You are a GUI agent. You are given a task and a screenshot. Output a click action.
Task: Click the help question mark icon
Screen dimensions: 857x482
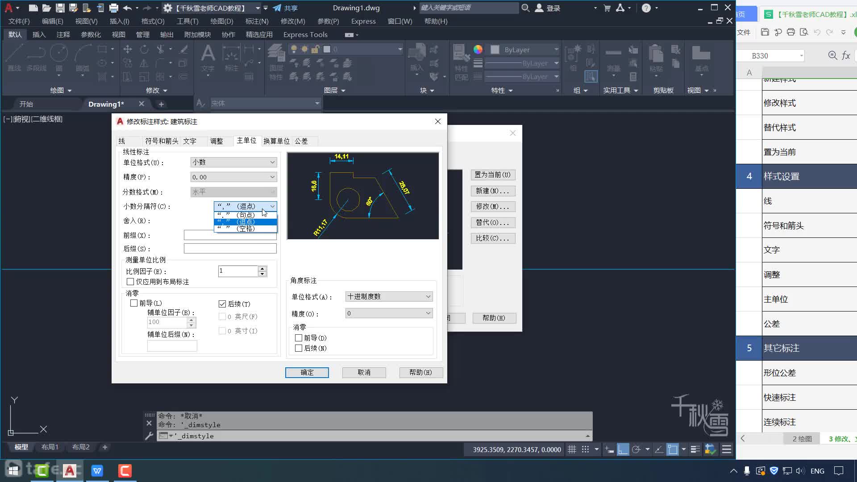tap(646, 8)
